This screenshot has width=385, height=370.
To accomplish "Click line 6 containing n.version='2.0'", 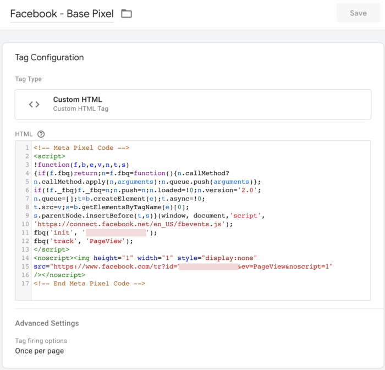I will pyautogui.click(x=147, y=190).
